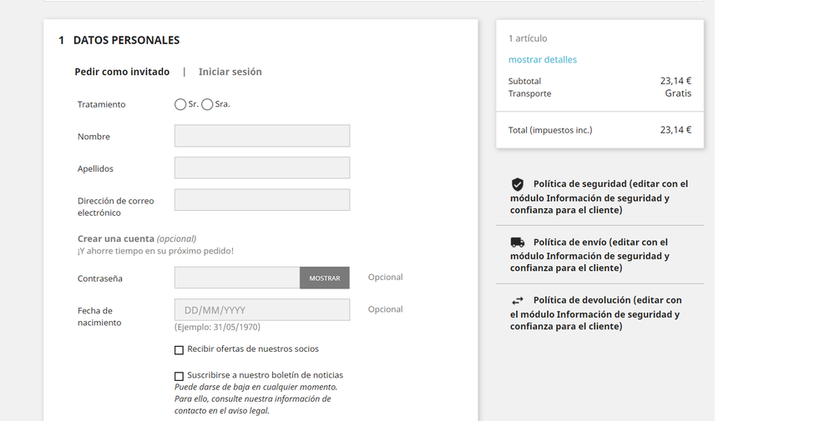Open the mostrar detalles link
This screenshot has height=421, width=835.
click(543, 59)
